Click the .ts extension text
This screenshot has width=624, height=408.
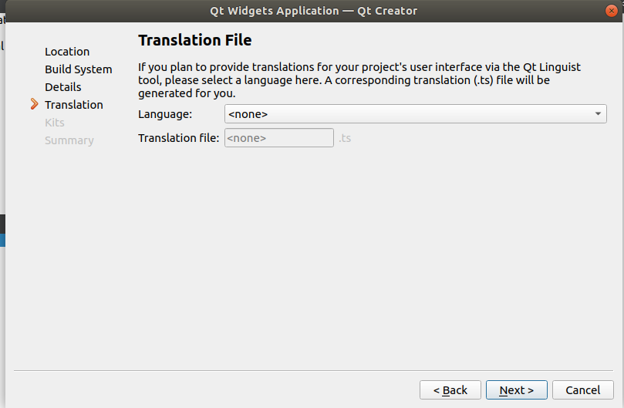click(345, 138)
